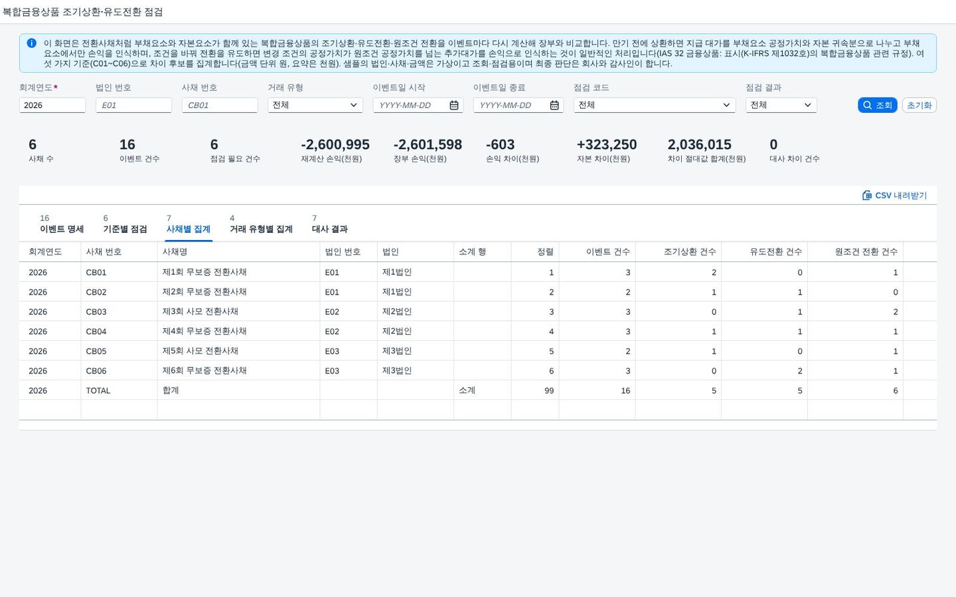The width and height of the screenshot is (956, 597).
Task: Expand the 점검 코드 dropdown
Action: pyautogui.click(x=726, y=105)
